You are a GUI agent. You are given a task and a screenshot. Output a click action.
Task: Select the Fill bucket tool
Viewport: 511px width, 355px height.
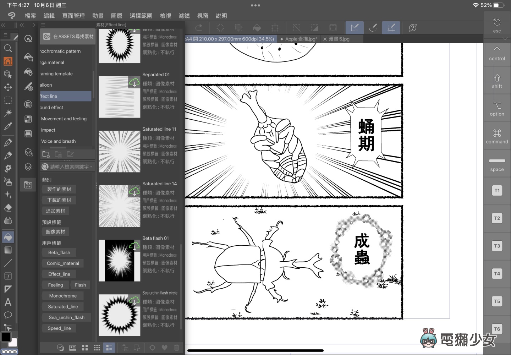click(x=8, y=237)
